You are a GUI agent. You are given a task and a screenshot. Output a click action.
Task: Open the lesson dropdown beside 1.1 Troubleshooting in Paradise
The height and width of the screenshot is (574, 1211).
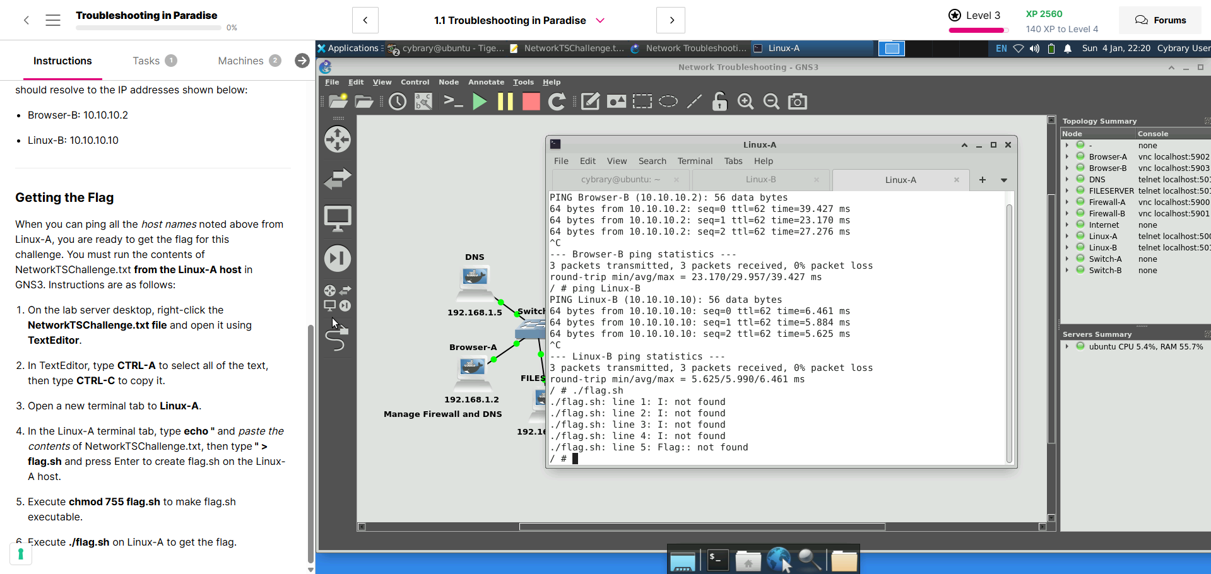pyautogui.click(x=600, y=20)
